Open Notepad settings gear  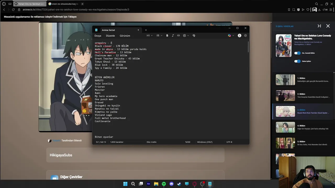[245, 36]
